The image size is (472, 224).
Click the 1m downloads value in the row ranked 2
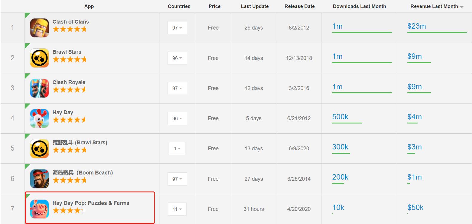(x=337, y=56)
